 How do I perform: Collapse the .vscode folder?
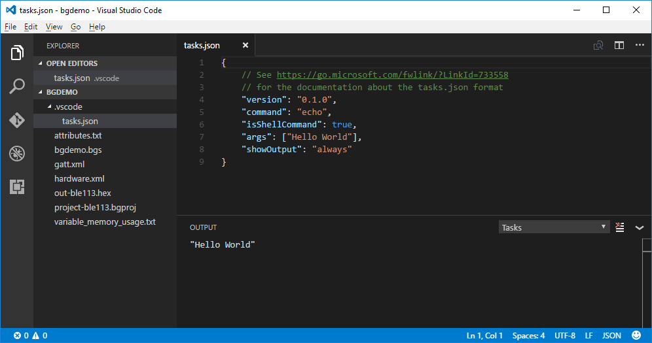coord(105,106)
